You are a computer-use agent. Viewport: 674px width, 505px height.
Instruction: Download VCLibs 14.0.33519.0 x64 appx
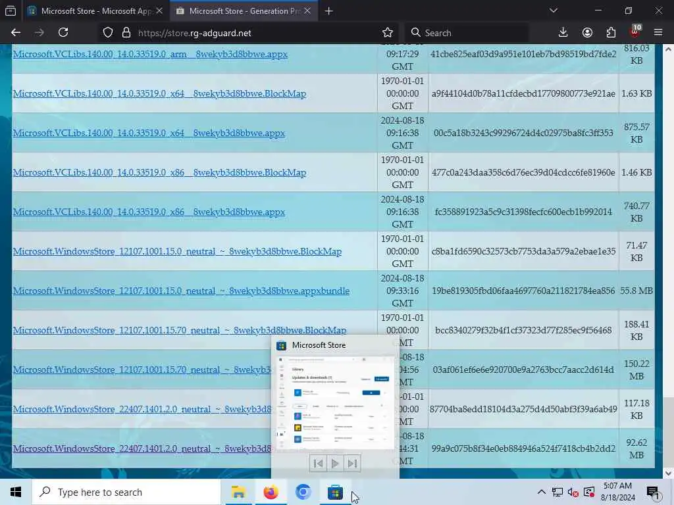point(149,133)
